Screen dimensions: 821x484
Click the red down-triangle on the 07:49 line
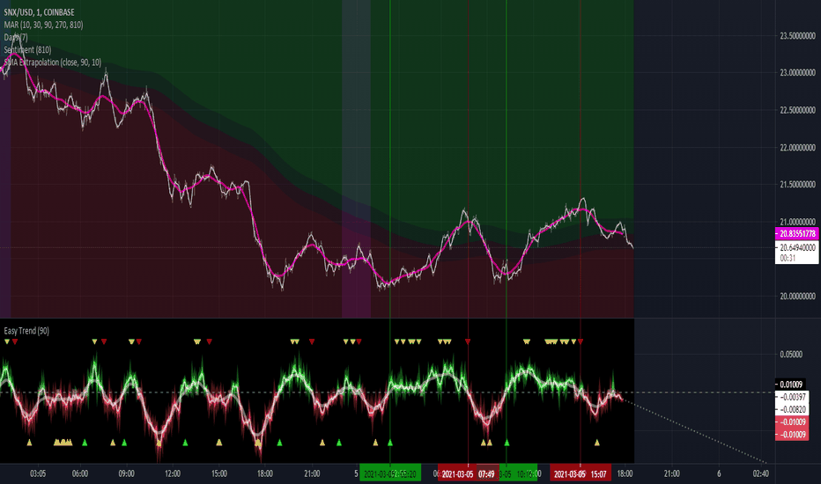point(468,341)
